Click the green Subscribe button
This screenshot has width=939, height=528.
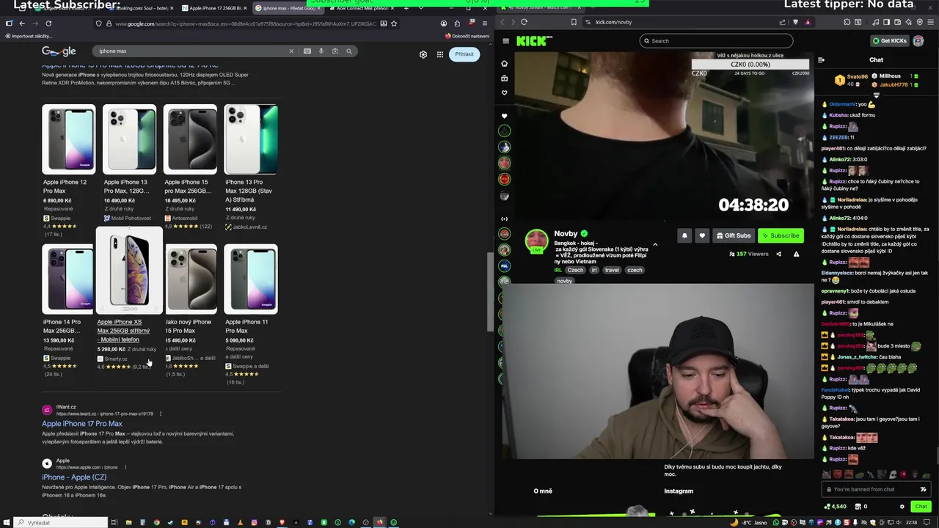pyautogui.click(x=781, y=235)
